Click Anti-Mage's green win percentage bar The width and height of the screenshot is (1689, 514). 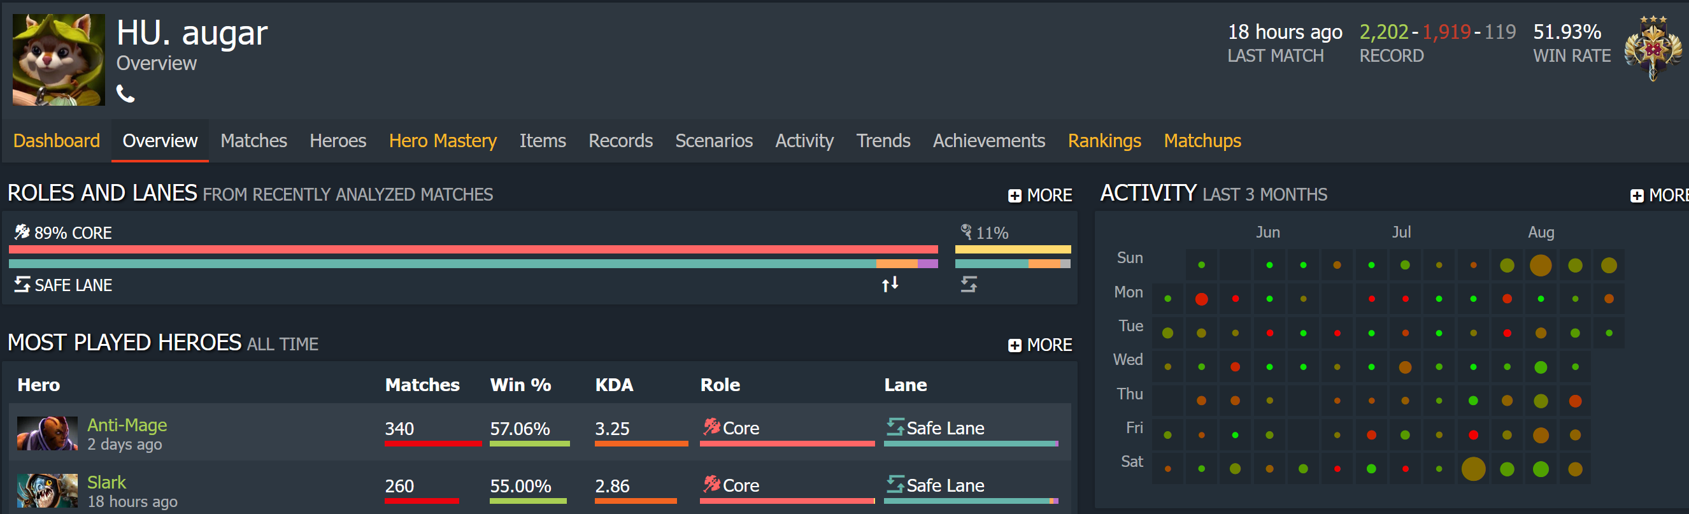(x=530, y=444)
